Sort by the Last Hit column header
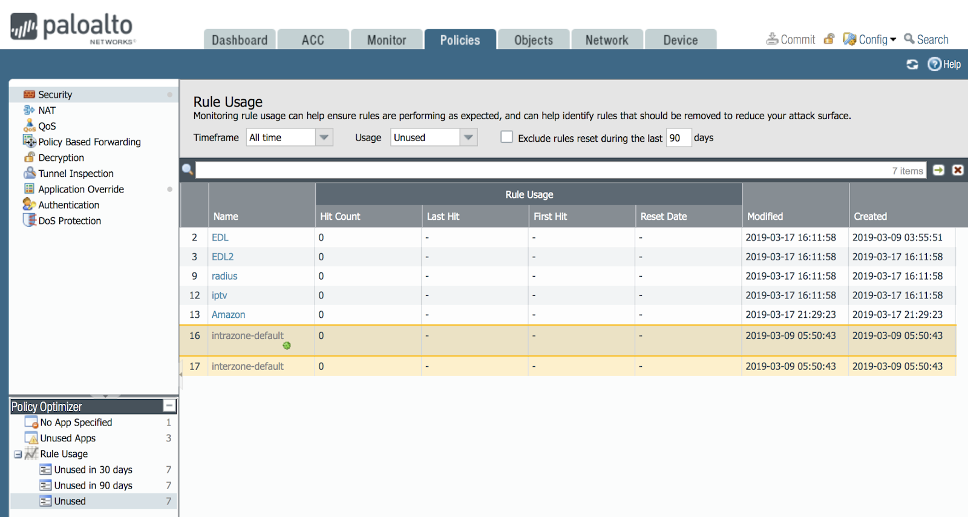 (x=475, y=216)
